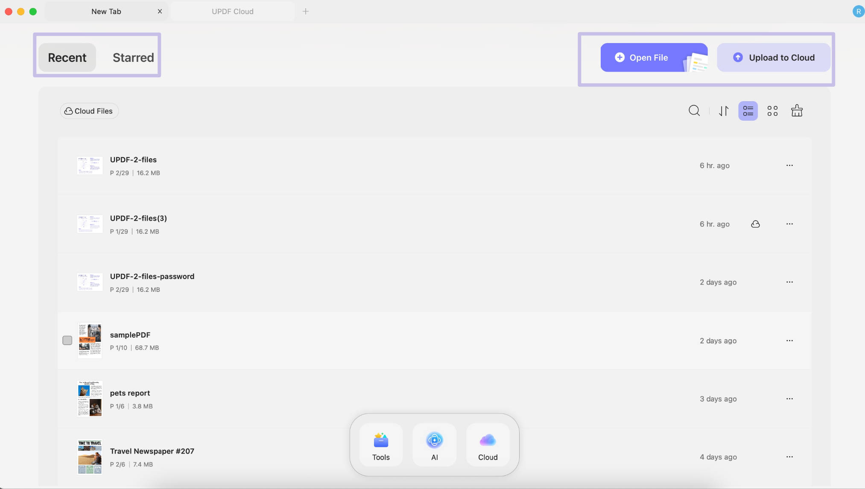This screenshot has width=865, height=489.
Task: Open the sort order arrows icon
Action: point(724,111)
